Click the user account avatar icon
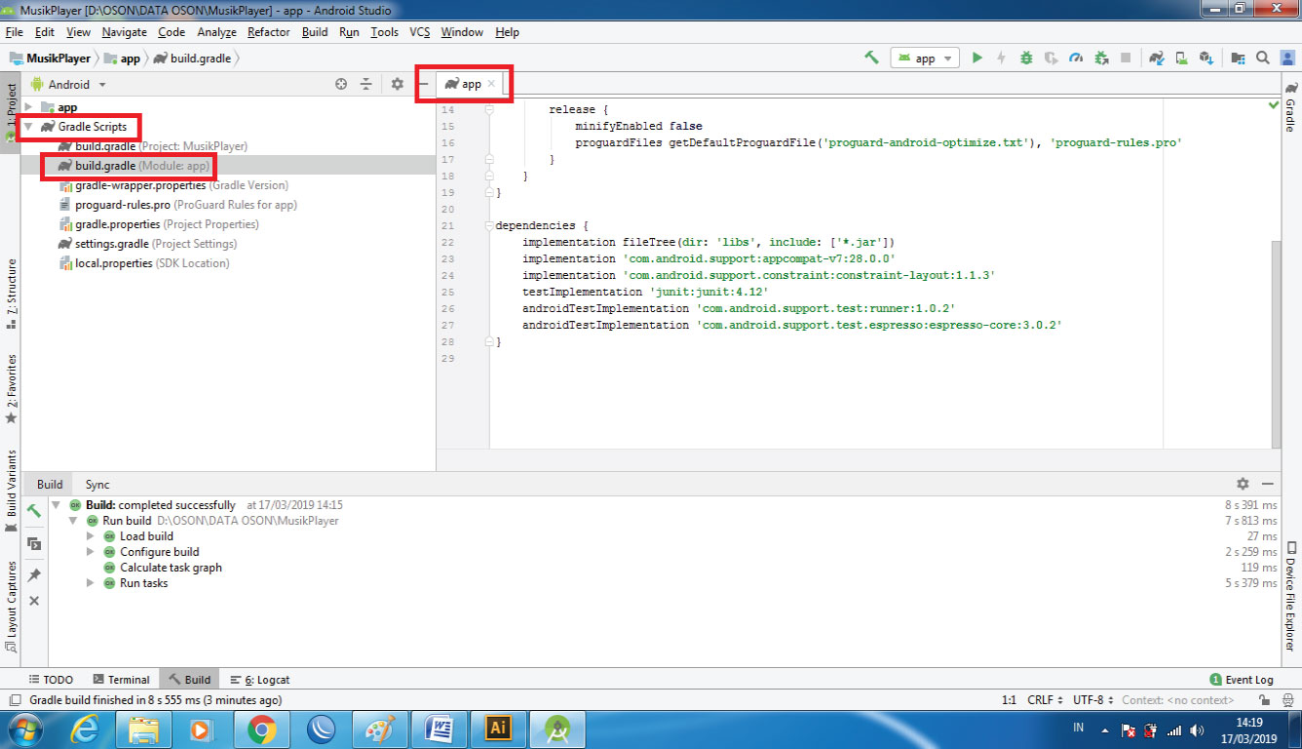 click(x=1286, y=58)
